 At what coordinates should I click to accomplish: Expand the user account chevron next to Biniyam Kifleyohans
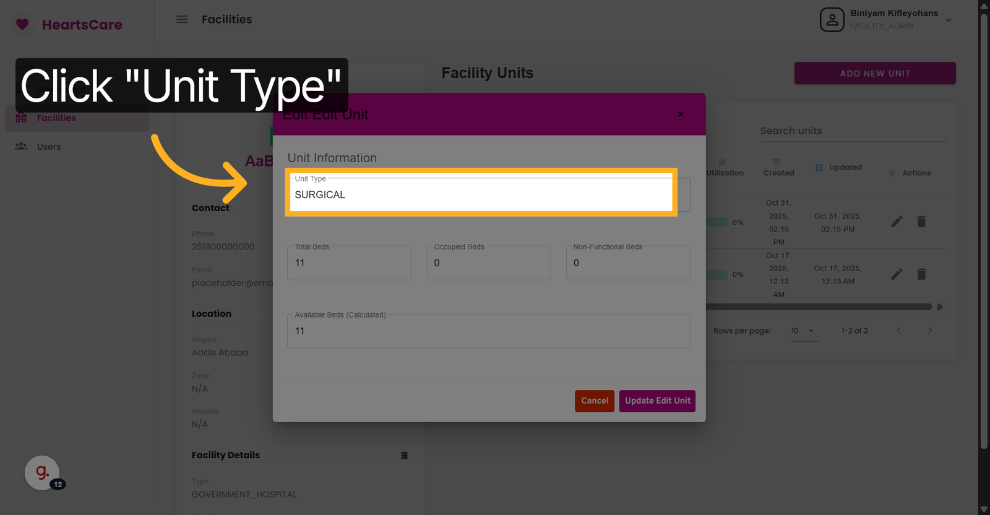949,19
